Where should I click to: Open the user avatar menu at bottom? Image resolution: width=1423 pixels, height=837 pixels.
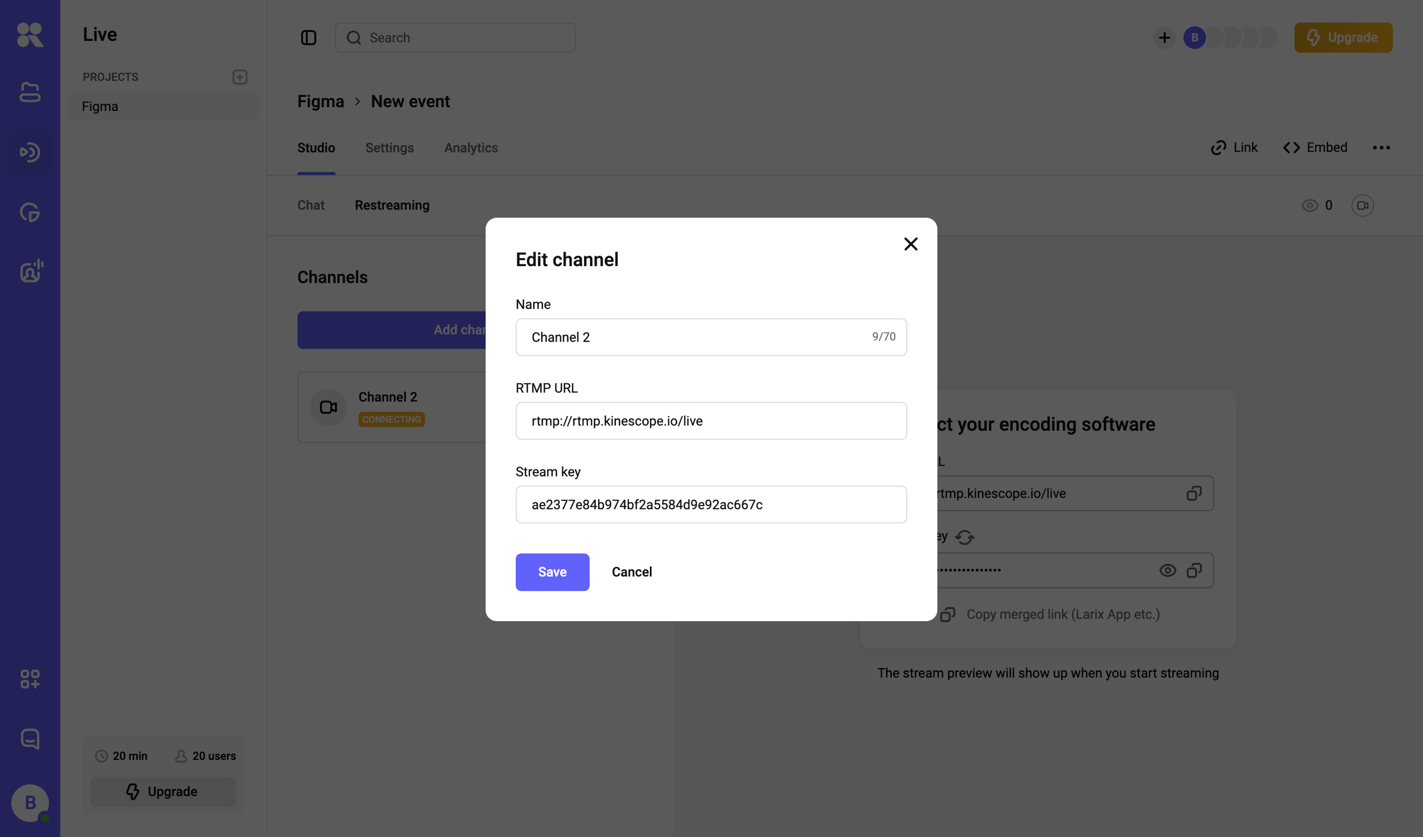[30, 803]
